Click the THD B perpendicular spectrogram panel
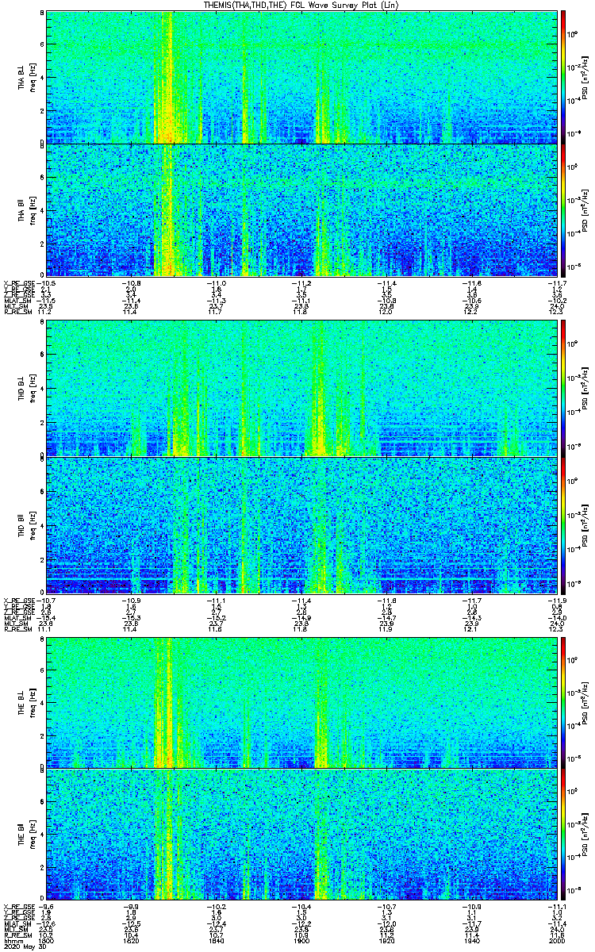 tap(301, 388)
